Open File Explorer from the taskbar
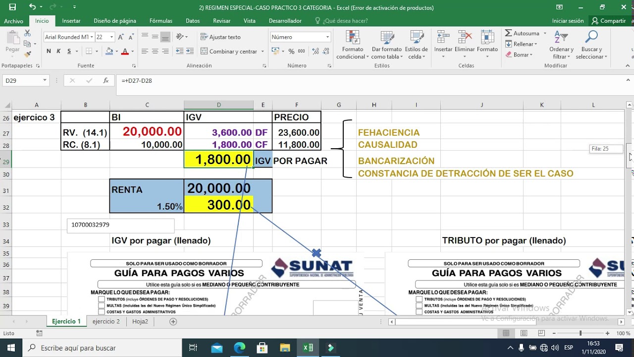Image resolution: width=634 pixels, height=357 pixels. [285, 348]
